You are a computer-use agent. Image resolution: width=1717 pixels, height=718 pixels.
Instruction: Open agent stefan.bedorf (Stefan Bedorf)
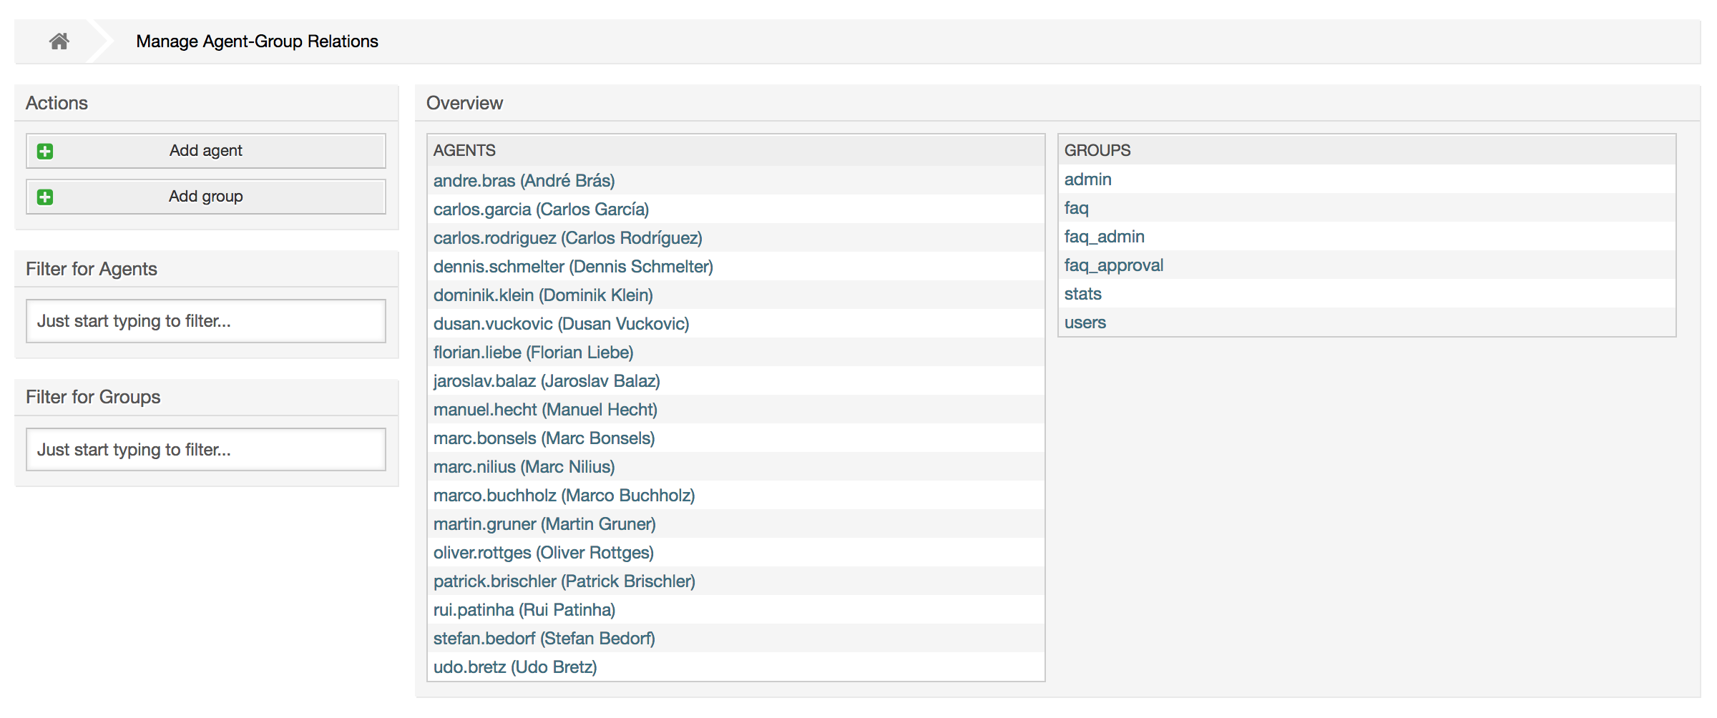545,638
